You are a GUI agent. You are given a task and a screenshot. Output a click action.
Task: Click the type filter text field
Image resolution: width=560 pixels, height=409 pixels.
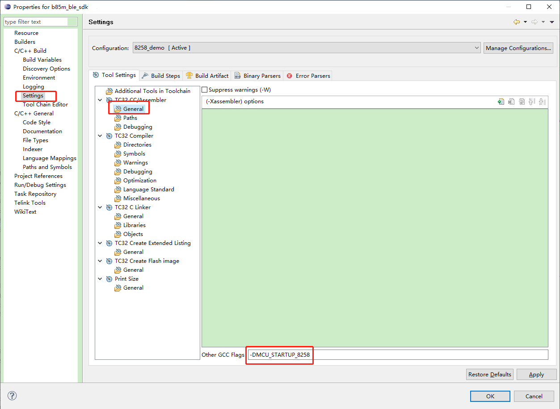pos(41,22)
